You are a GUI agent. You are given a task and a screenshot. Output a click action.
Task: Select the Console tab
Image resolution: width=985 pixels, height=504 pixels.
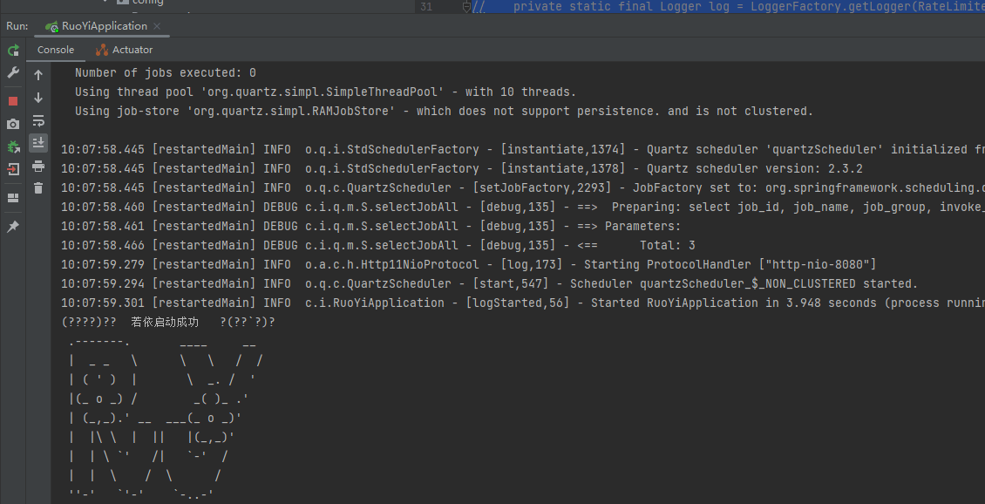[x=56, y=50]
